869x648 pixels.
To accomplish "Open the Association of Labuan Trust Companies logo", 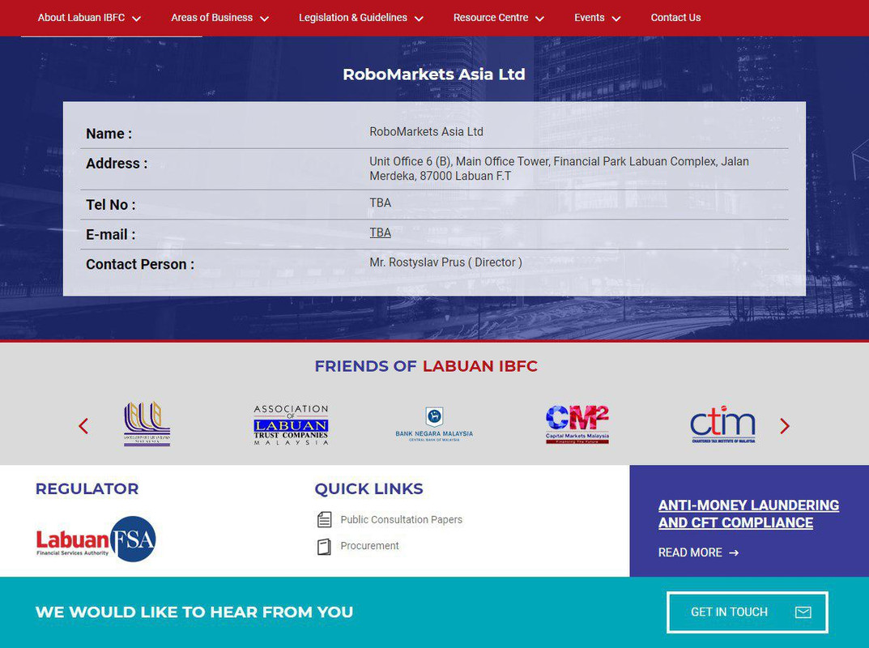I will click(x=291, y=424).
